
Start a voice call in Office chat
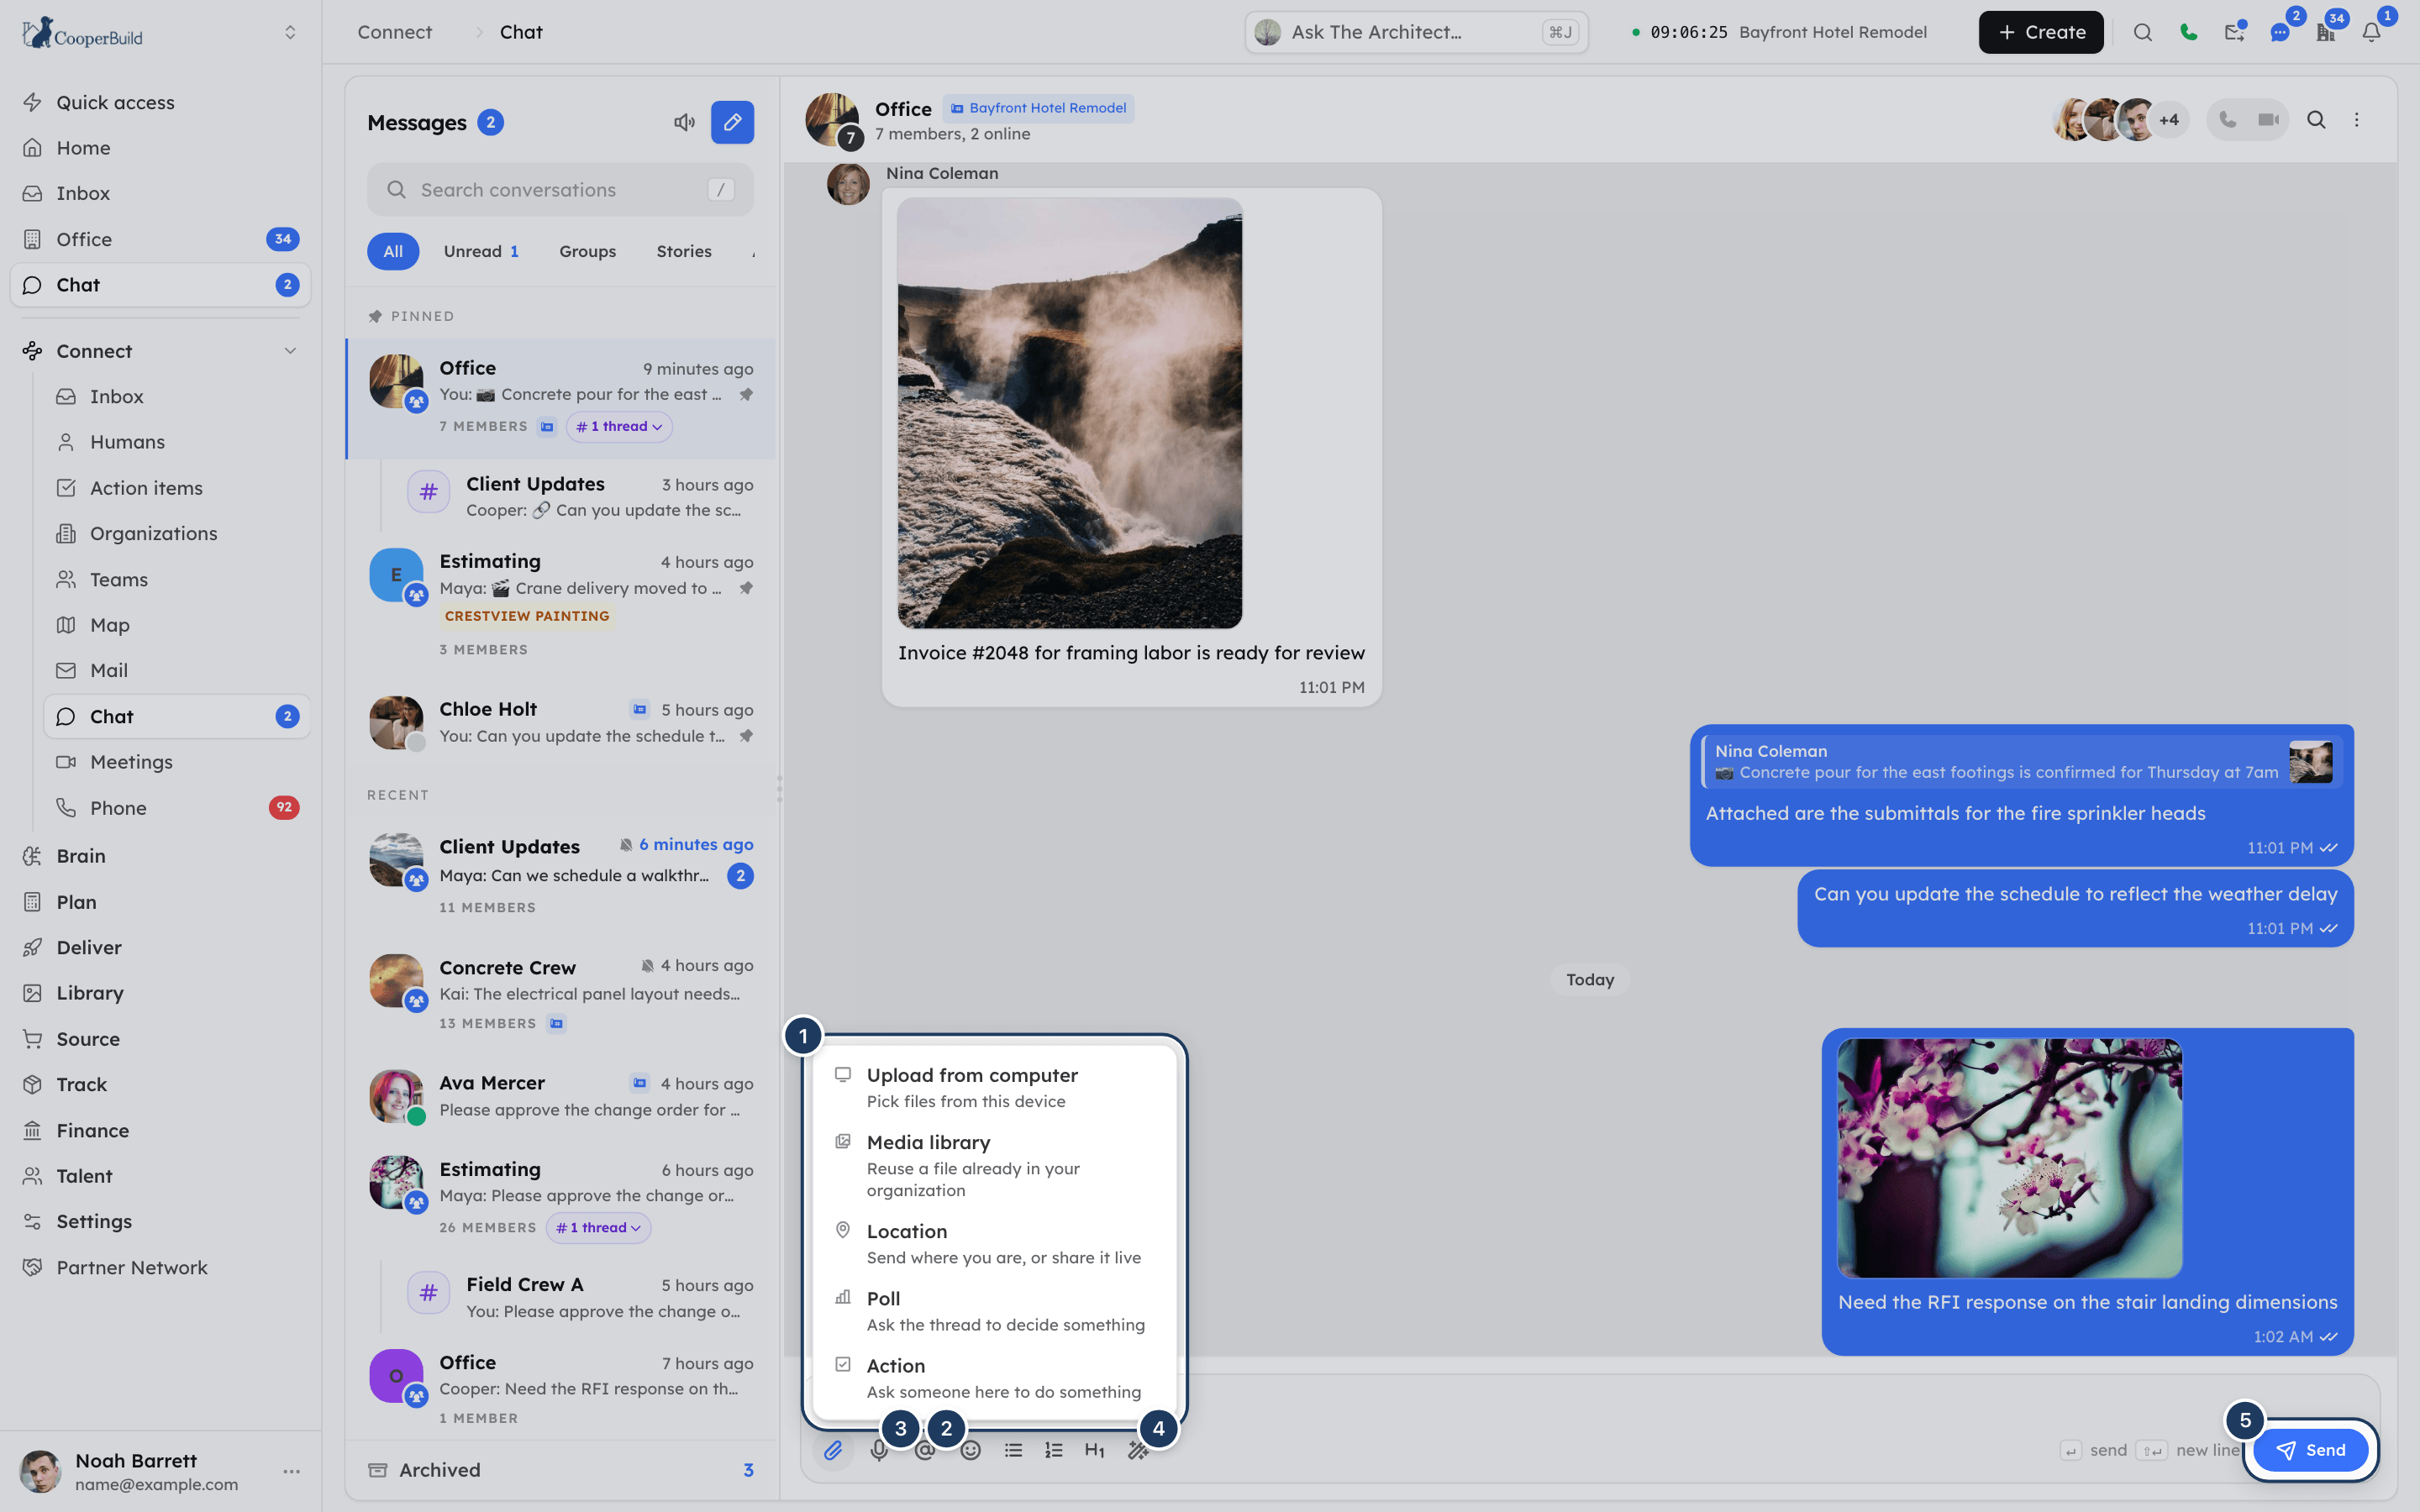point(2227,120)
